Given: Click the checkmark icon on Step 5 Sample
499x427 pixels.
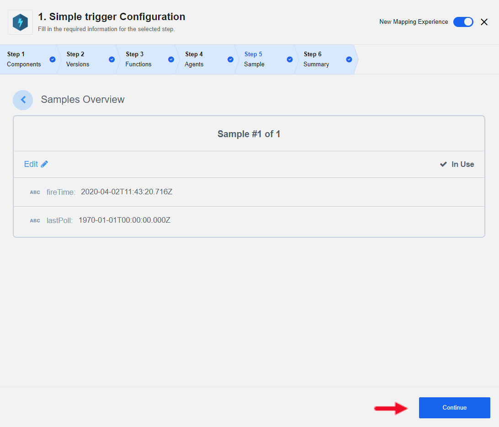Looking at the screenshot, I should click(290, 59).
